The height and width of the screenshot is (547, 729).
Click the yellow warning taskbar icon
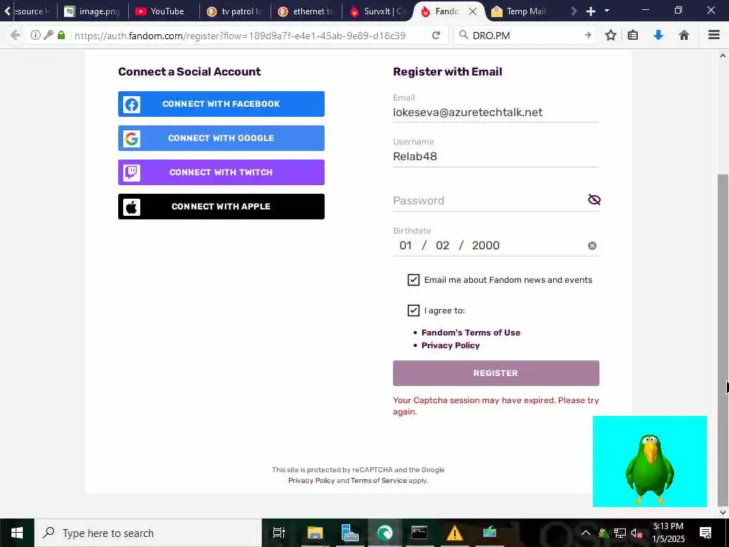(x=454, y=533)
